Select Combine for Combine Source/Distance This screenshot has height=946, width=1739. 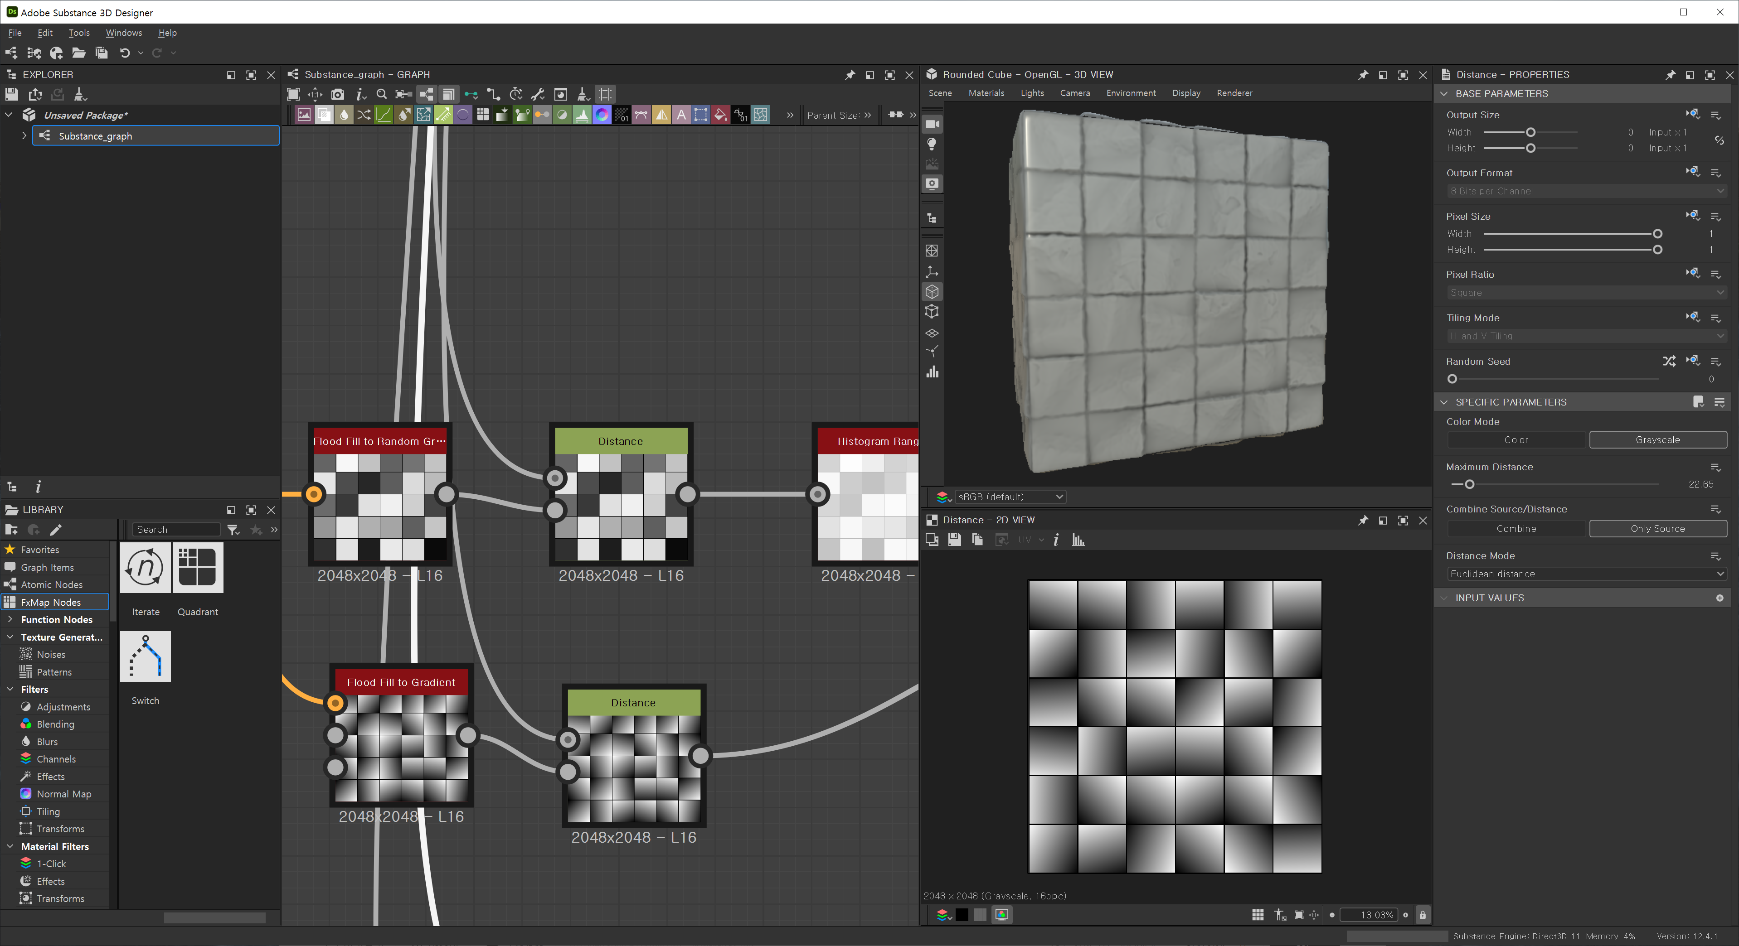tap(1516, 529)
